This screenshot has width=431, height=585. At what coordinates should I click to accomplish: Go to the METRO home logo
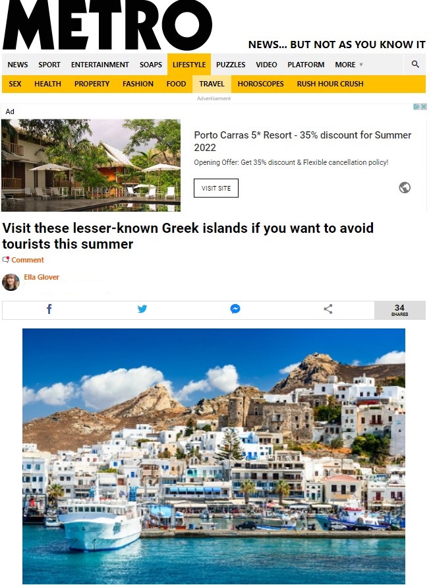107,24
